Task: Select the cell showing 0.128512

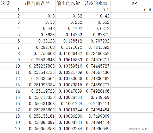Action: click(x=69, y=41)
